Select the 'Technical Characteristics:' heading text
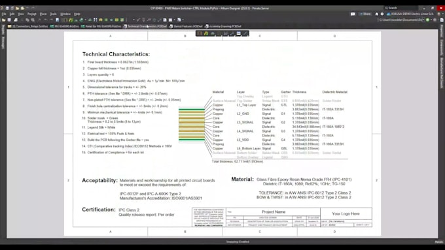This screenshot has width=445, height=250. pos(116,54)
